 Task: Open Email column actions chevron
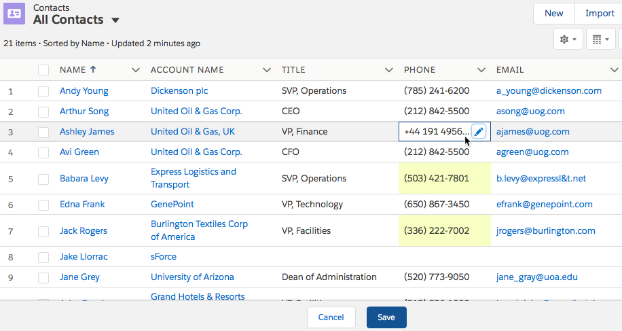[x=614, y=70]
